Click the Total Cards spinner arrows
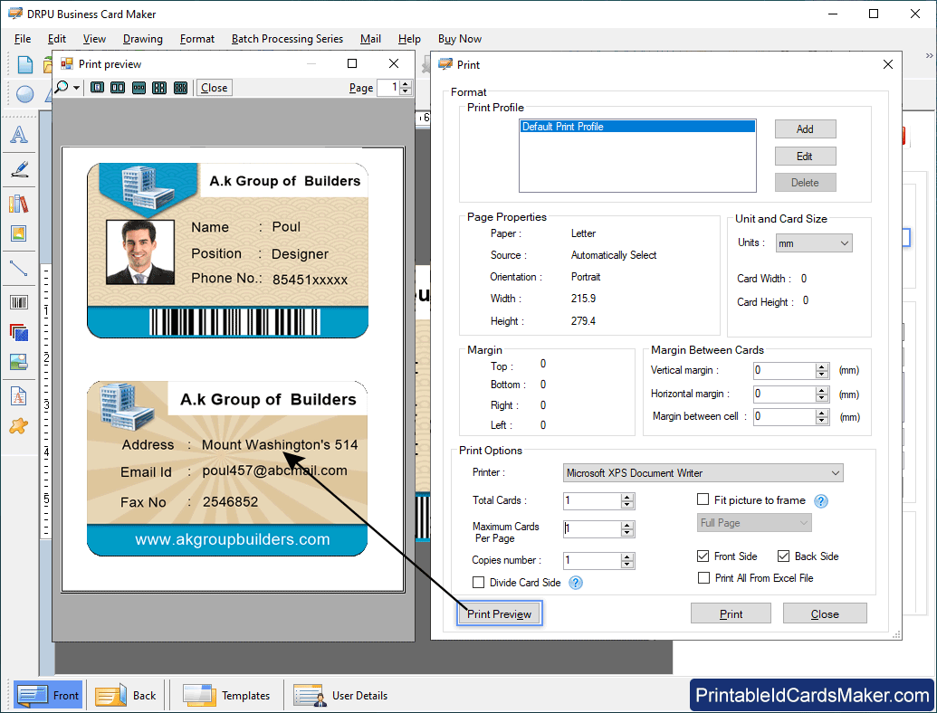The width and height of the screenshot is (937, 713). pos(626,501)
